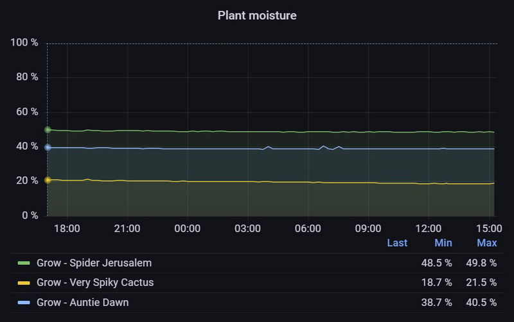
Task: Click the blue Auntie Dawn legend color swatch
Action: pos(24,302)
